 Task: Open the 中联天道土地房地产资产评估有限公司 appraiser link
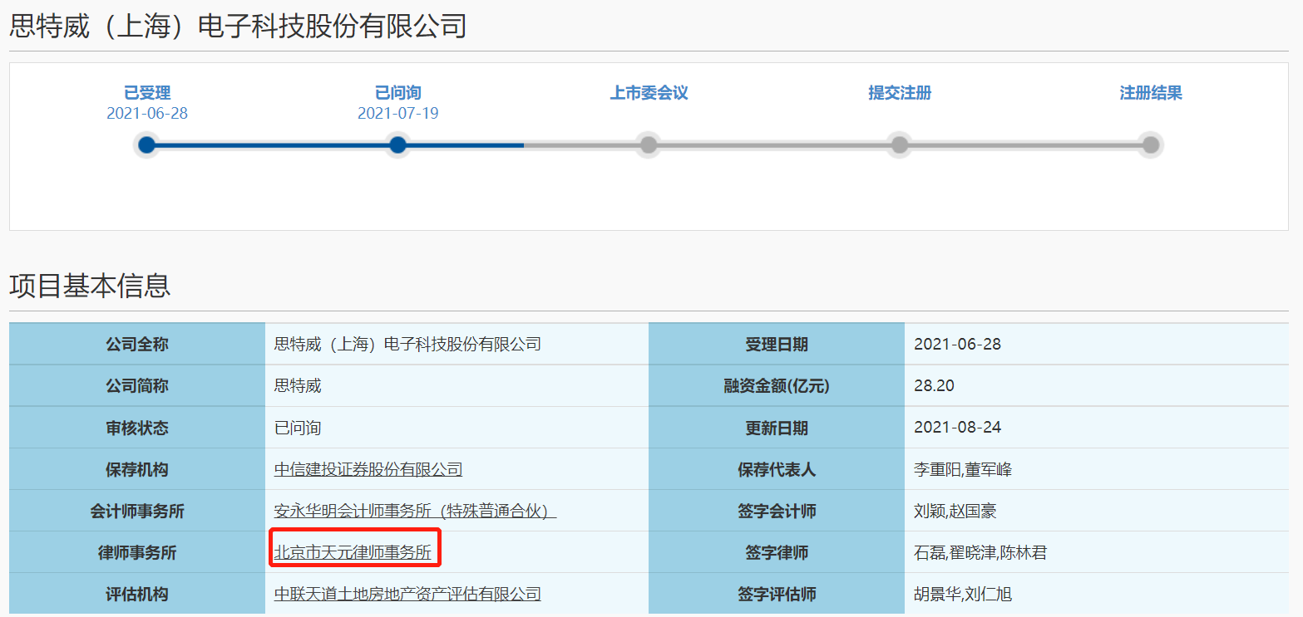coord(407,595)
